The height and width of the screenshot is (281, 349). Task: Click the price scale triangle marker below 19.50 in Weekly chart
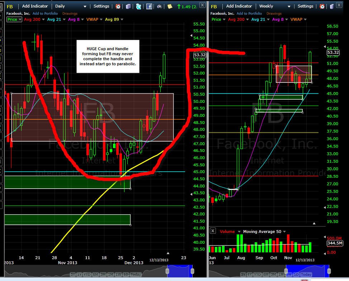click(x=314, y=223)
